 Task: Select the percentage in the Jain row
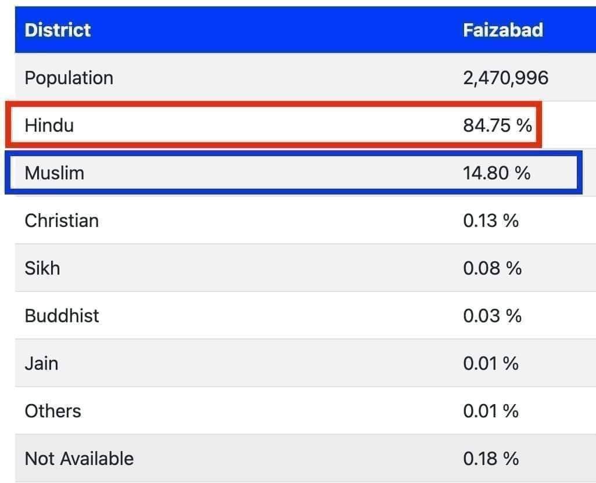coord(491,363)
